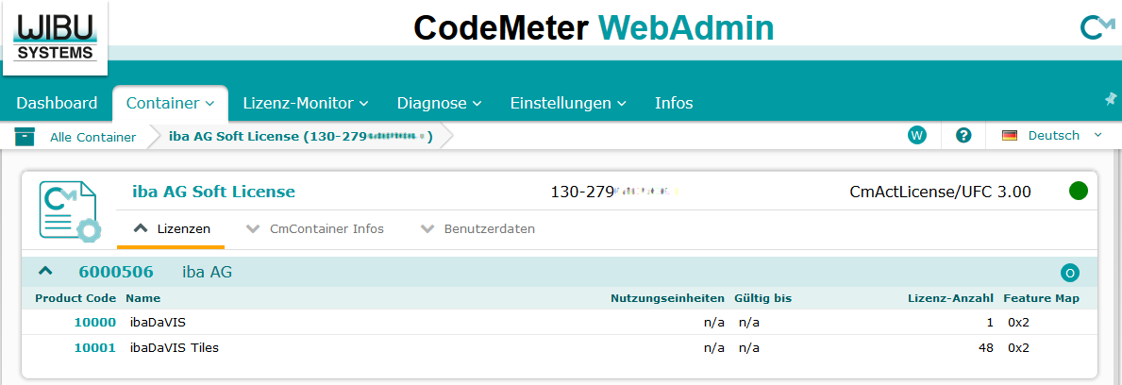Screen dimensions: 1122x385
Task: Click the license document container icon
Action: 70,211
